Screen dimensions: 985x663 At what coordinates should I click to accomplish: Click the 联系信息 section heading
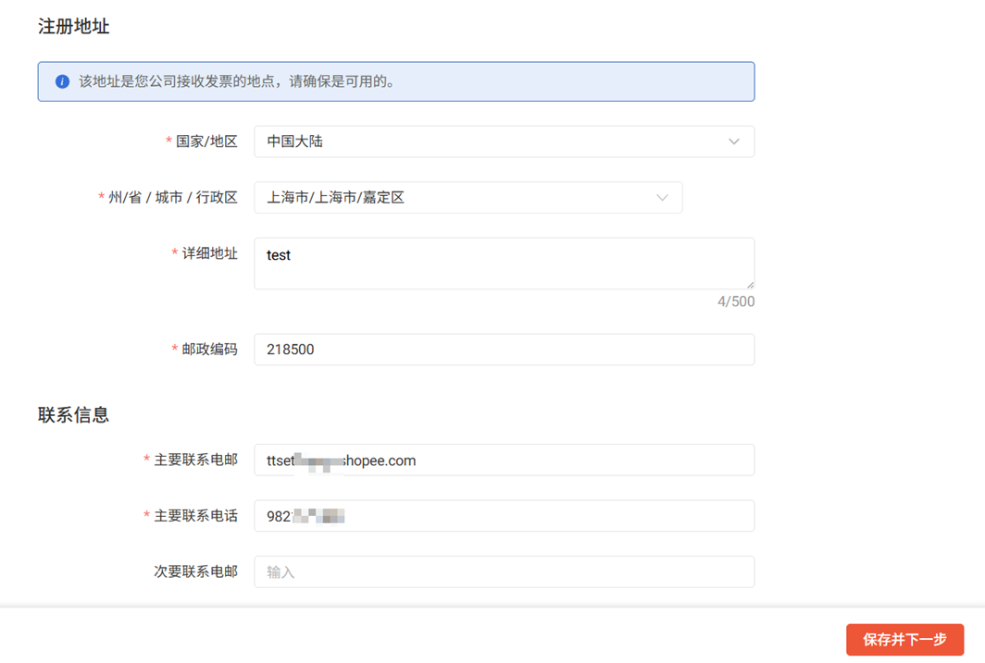74,415
